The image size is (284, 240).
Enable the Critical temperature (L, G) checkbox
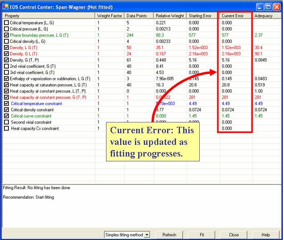point(6,23)
